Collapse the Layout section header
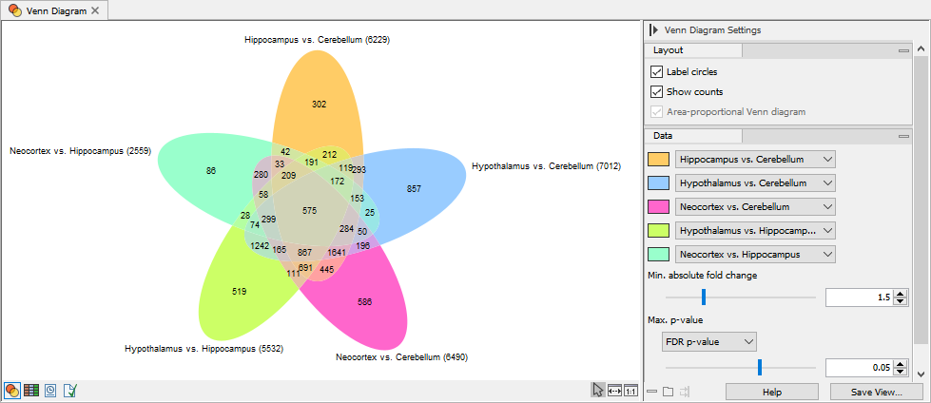 (x=904, y=50)
